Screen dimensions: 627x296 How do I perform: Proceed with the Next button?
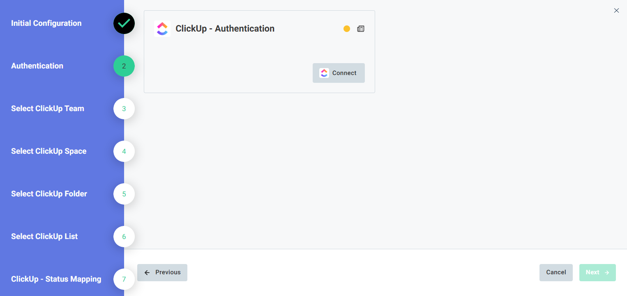pos(597,273)
